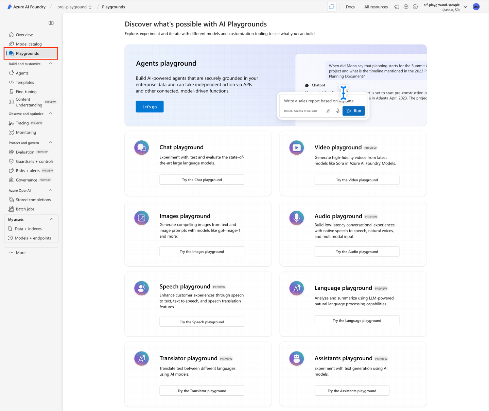This screenshot has height=411, width=489.
Task: Click the sidebar collapse panel icon
Action: click(x=51, y=23)
